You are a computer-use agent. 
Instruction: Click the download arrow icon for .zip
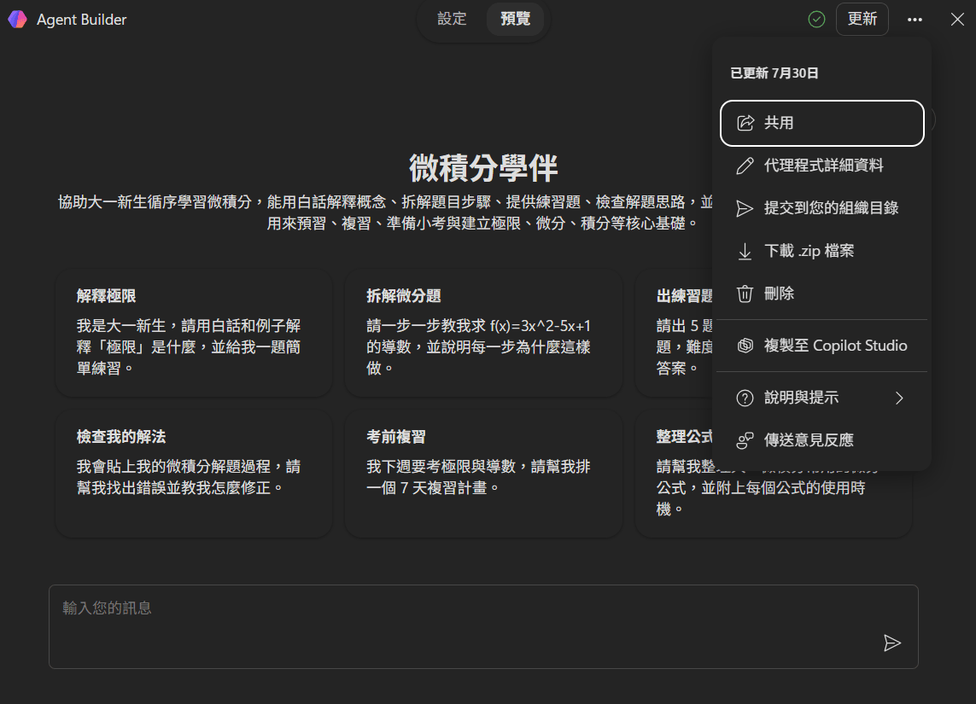click(745, 251)
